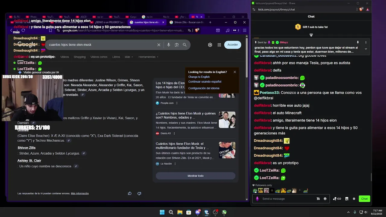Open Kick chat settings gear
The height and width of the screenshot is (217, 386).
pyautogui.click(x=354, y=199)
